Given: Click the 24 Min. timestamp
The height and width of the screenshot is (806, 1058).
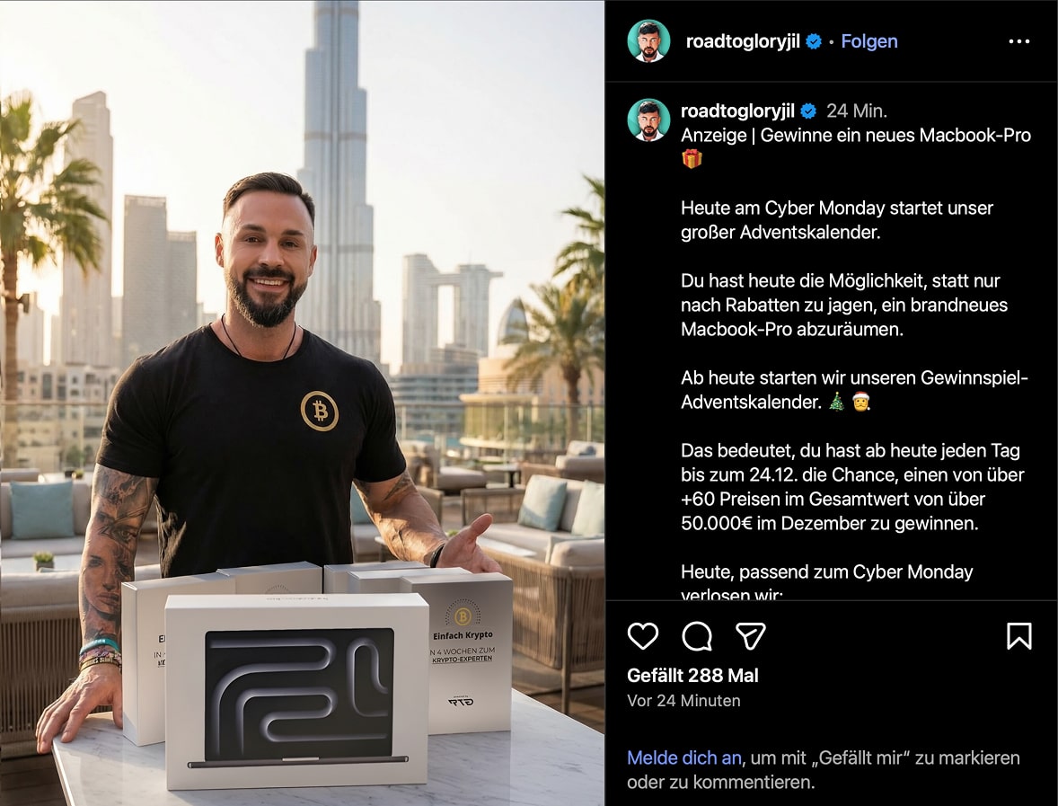Looking at the screenshot, I should [x=857, y=111].
